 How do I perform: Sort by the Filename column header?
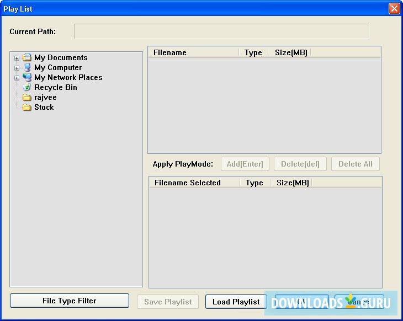click(x=194, y=52)
